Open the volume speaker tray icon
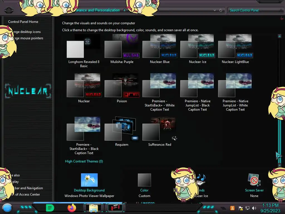 [254, 208]
